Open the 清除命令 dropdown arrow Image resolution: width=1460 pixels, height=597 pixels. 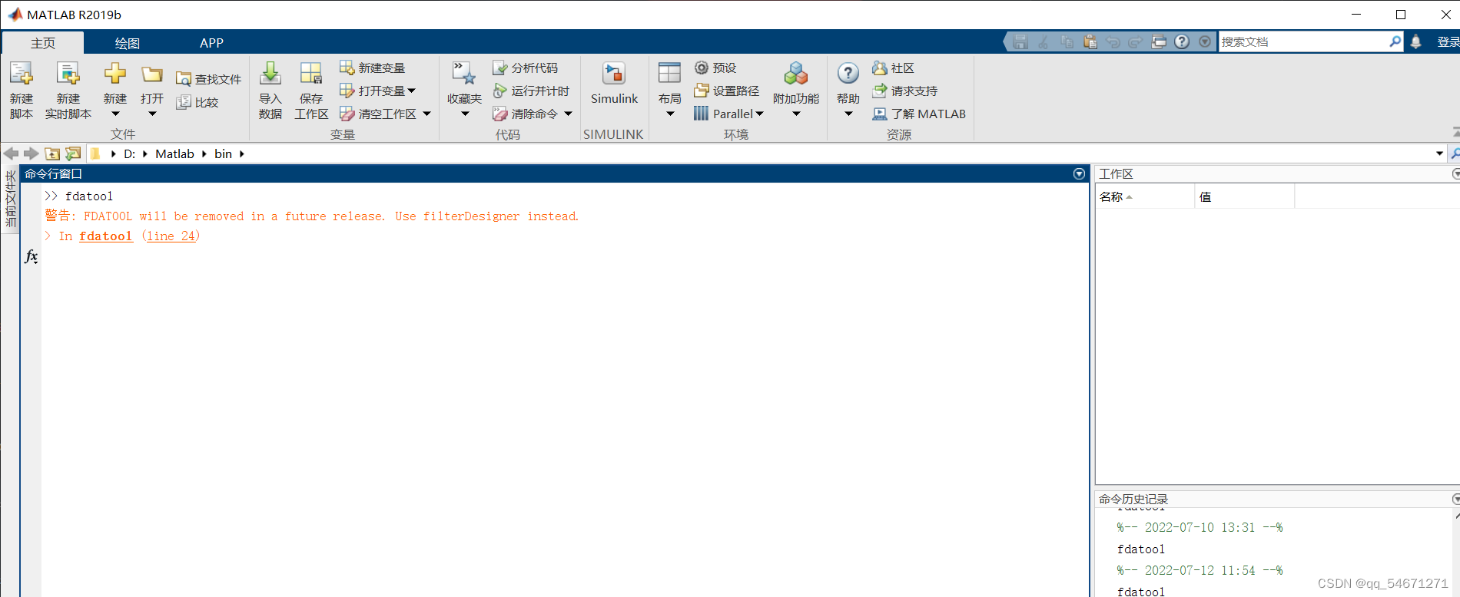(568, 114)
